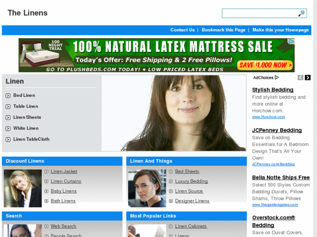The height and width of the screenshot is (237, 317).
Task: Open Bella Notte Ships Free ad
Action: [x=281, y=177]
